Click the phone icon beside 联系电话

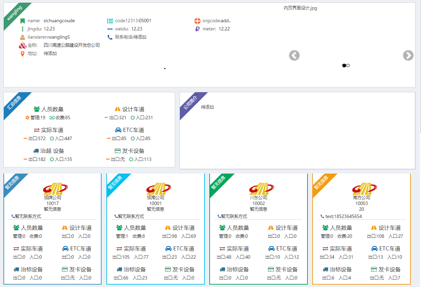[110, 37]
